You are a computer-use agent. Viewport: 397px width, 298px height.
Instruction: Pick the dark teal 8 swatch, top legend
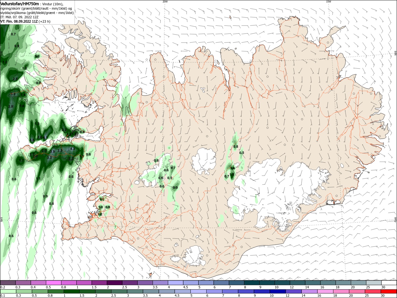252,282
